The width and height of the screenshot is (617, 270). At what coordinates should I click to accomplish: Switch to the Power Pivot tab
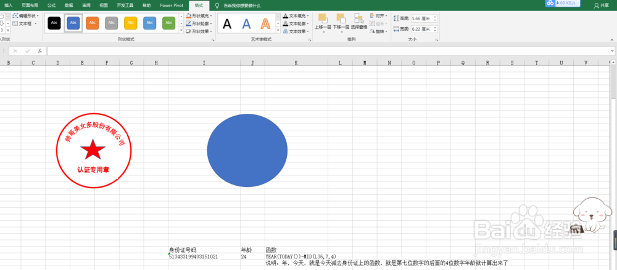pos(172,6)
